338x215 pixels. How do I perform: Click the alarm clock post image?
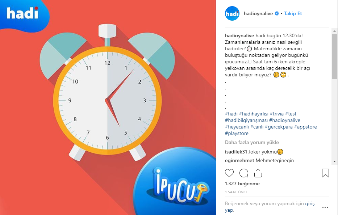tap(108, 107)
